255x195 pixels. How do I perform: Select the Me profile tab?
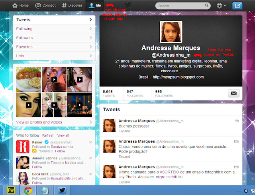95,6
